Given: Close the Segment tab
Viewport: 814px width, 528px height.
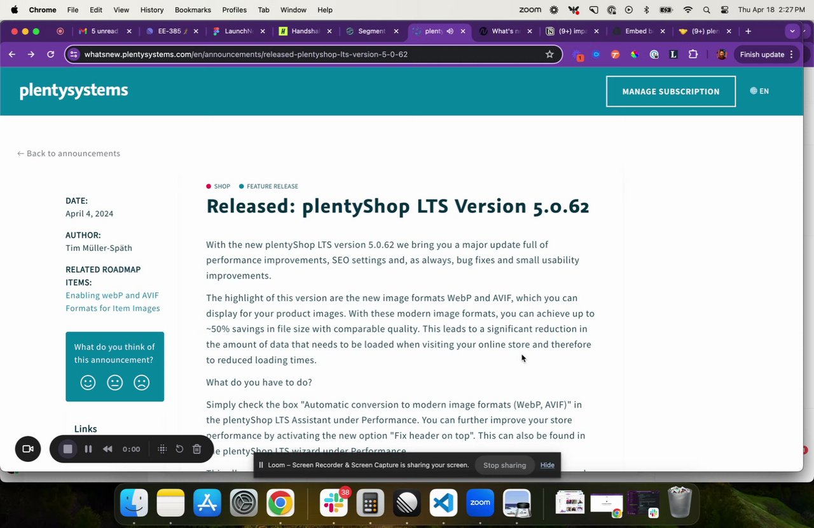Looking at the screenshot, I should (396, 31).
